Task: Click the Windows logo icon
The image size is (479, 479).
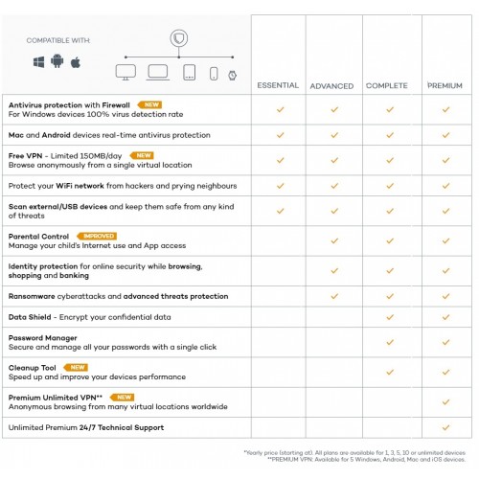Action: [39, 62]
